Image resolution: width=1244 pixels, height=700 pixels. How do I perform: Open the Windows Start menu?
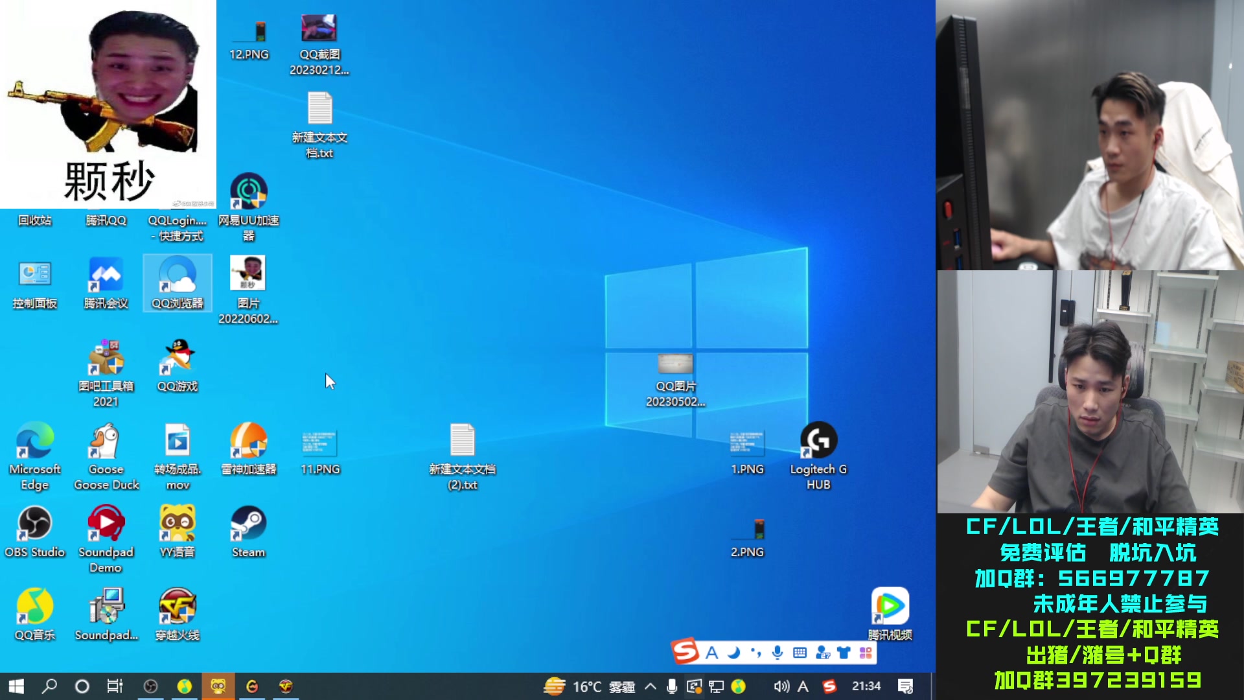click(x=16, y=686)
